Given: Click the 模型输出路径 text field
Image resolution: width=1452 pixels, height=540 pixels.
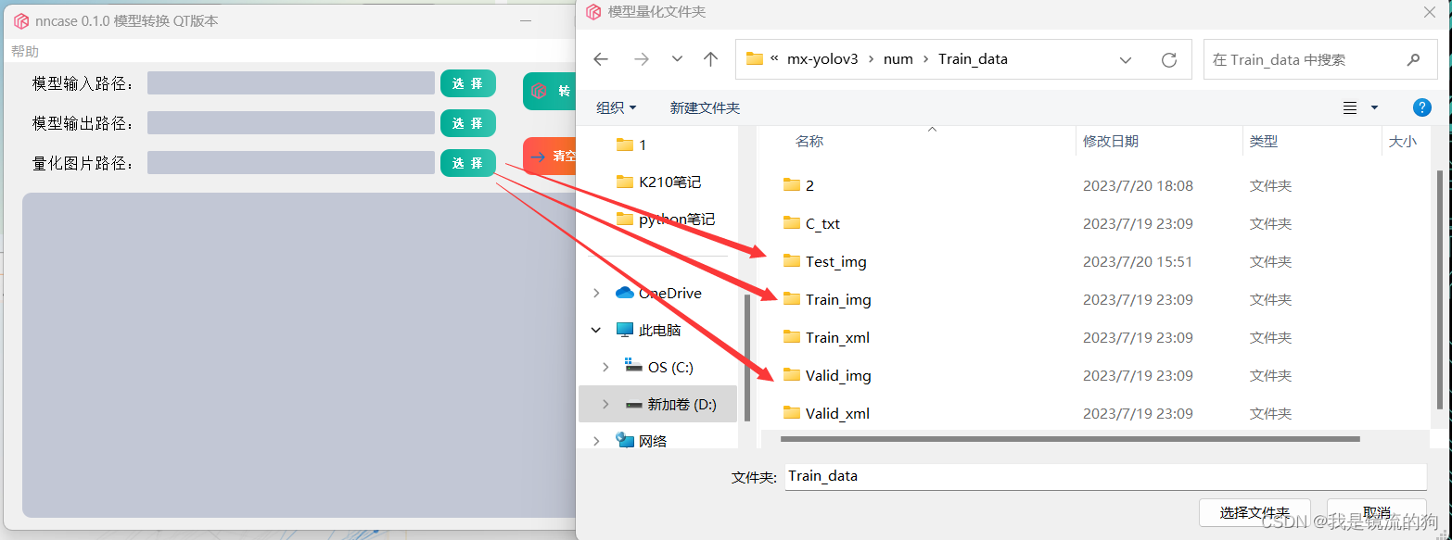Looking at the screenshot, I should pyautogui.click(x=291, y=123).
